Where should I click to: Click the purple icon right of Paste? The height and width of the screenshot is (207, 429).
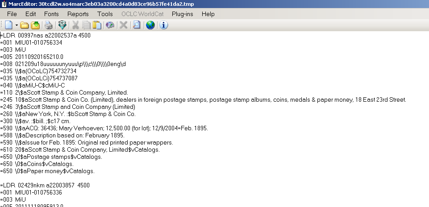pyautogui.click(x=110, y=25)
